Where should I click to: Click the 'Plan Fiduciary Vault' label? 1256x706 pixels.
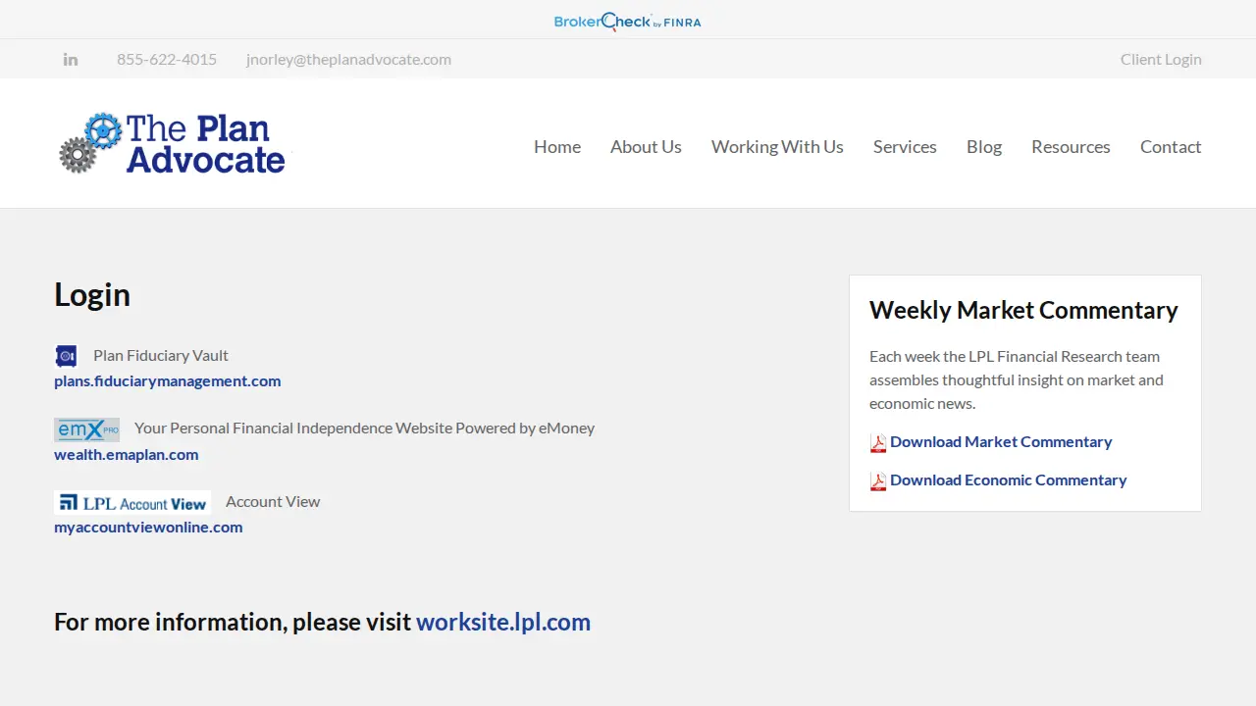coord(161,355)
